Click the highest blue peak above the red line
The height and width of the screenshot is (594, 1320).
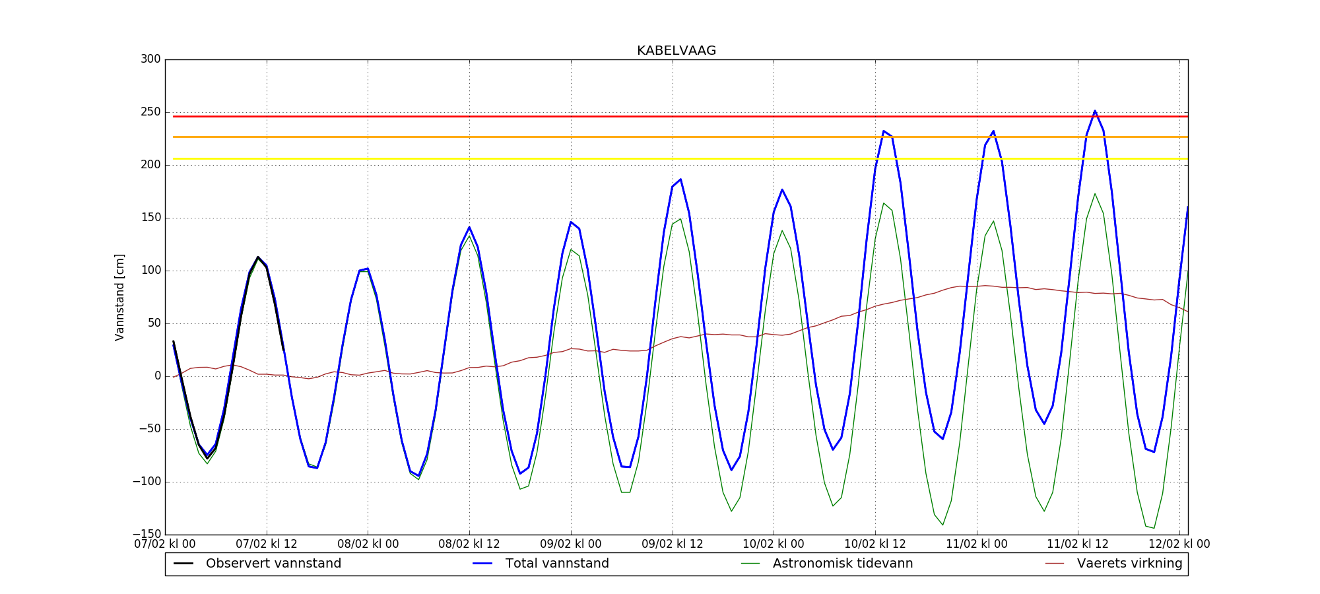click(x=1095, y=112)
